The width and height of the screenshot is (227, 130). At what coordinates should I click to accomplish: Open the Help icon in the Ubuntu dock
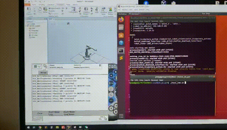click(x=121, y=43)
